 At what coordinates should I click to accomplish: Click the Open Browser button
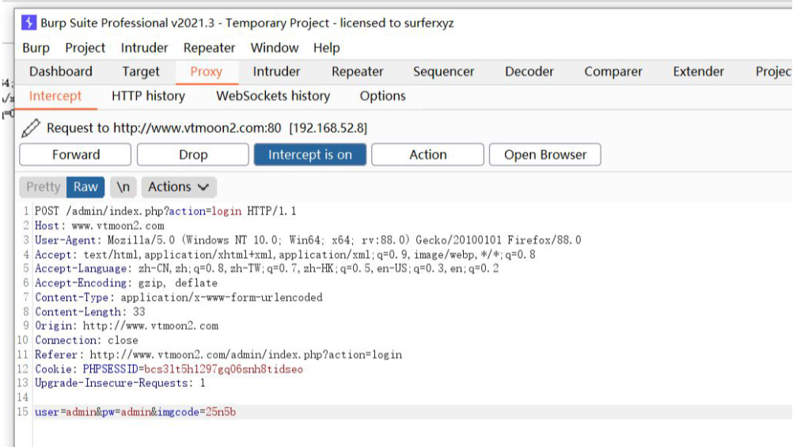[545, 155]
